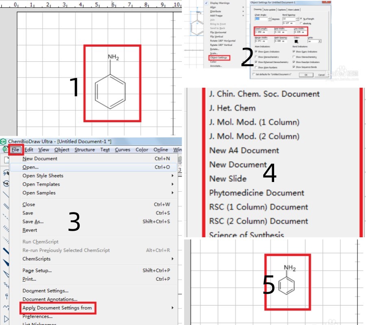Switch to the Captions tab

(281, 10)
